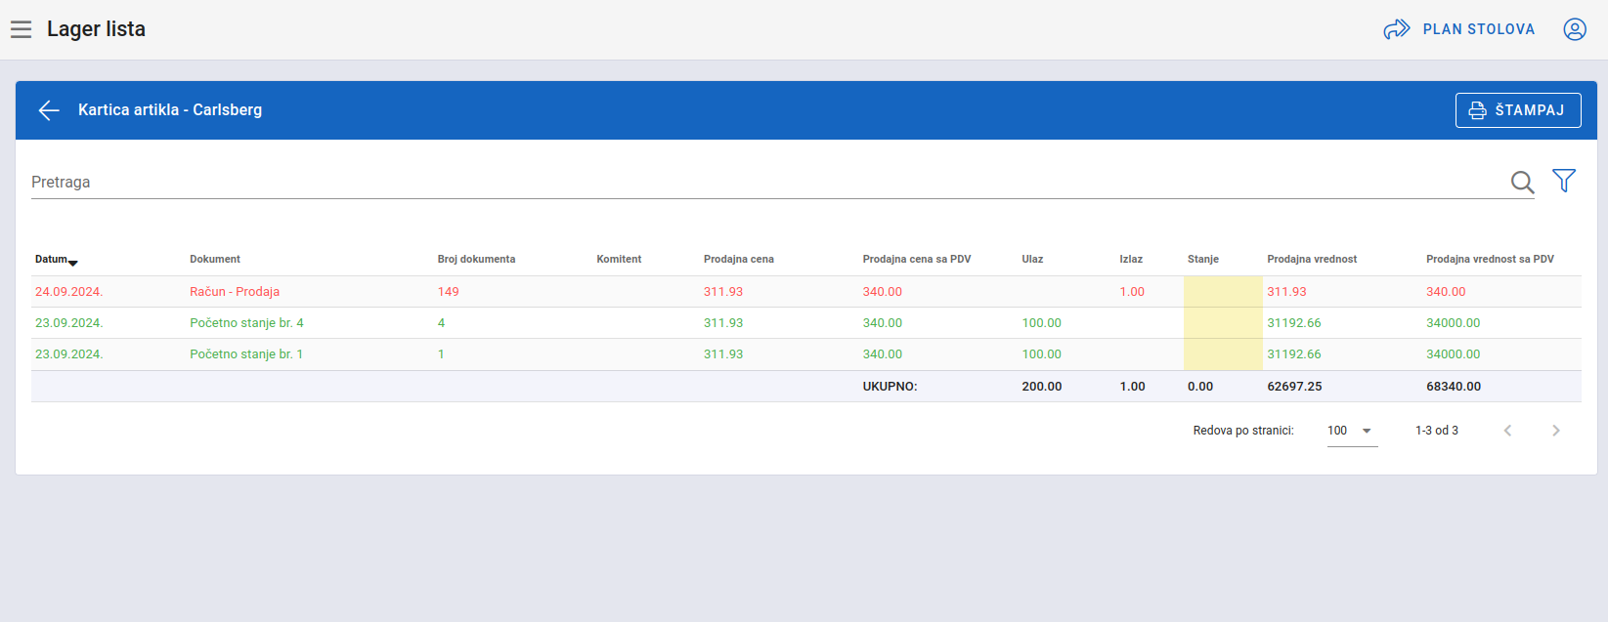Go back using the left arrow icon
The height and width of the screenshot is (622, 1608).
49,110
